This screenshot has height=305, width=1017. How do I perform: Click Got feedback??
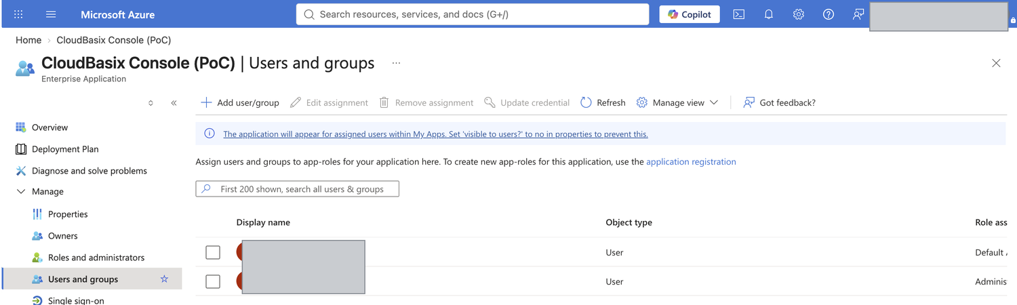pos(779,102)
